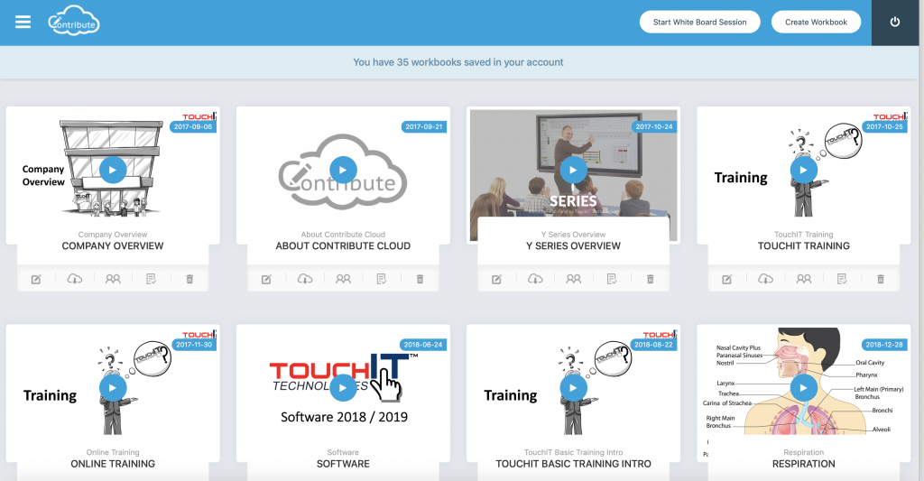The image size is (924, 481).
Task: Download the Company Overview workbook via cloud icon
Action: coord(74,279)
